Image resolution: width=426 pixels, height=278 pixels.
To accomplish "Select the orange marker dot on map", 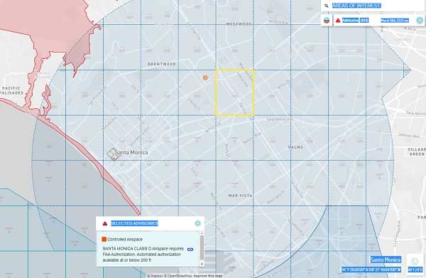I will 205,77.
